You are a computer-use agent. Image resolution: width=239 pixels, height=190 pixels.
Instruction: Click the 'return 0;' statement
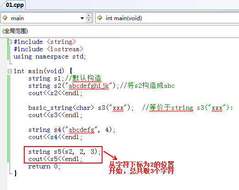44,167
